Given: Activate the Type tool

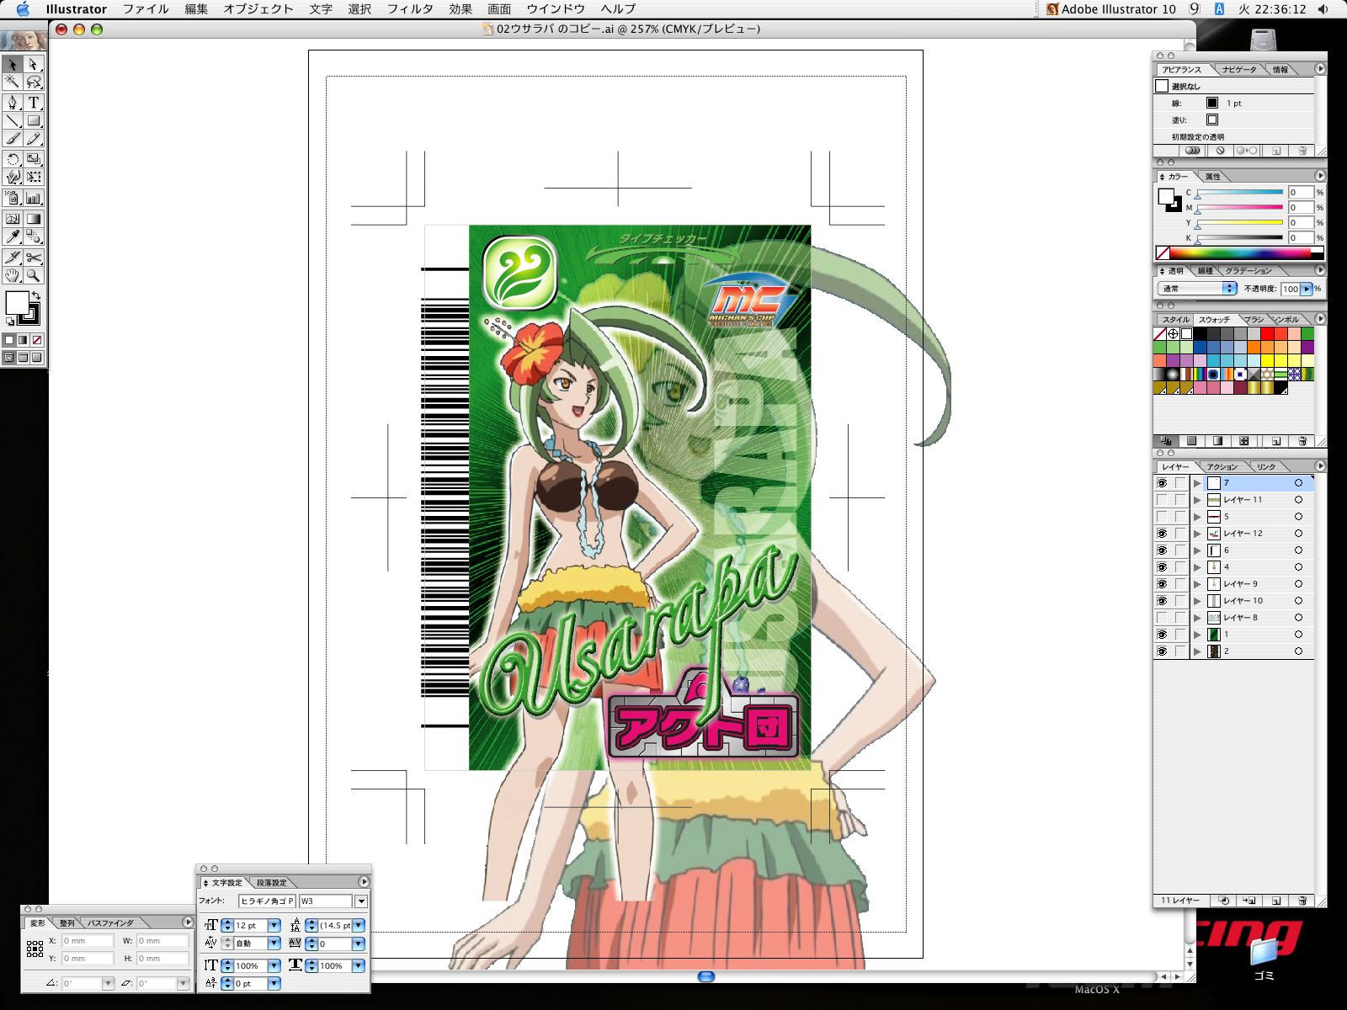Looking at the screenshot, I should pos(34,103).
